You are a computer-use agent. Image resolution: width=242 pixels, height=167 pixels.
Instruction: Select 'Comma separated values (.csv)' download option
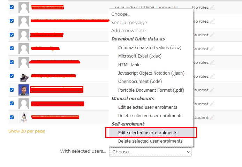click(150, 47)
